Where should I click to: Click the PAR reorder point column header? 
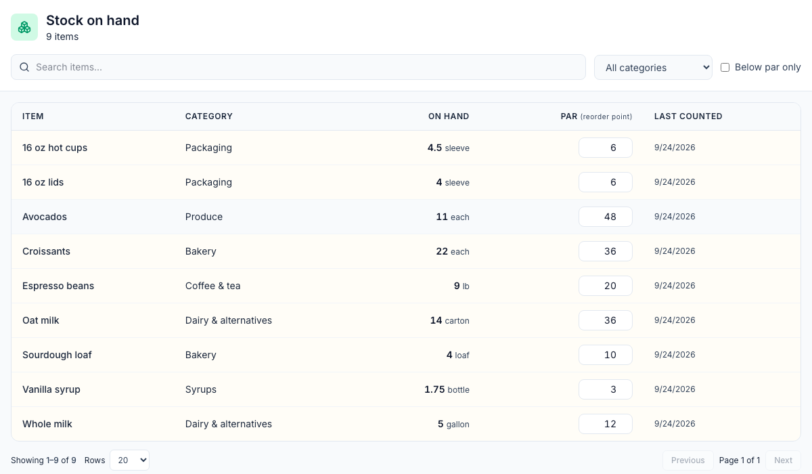tap(596, 116)
